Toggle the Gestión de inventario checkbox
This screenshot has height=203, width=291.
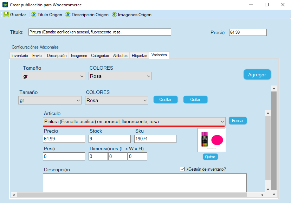pos(182,169)
